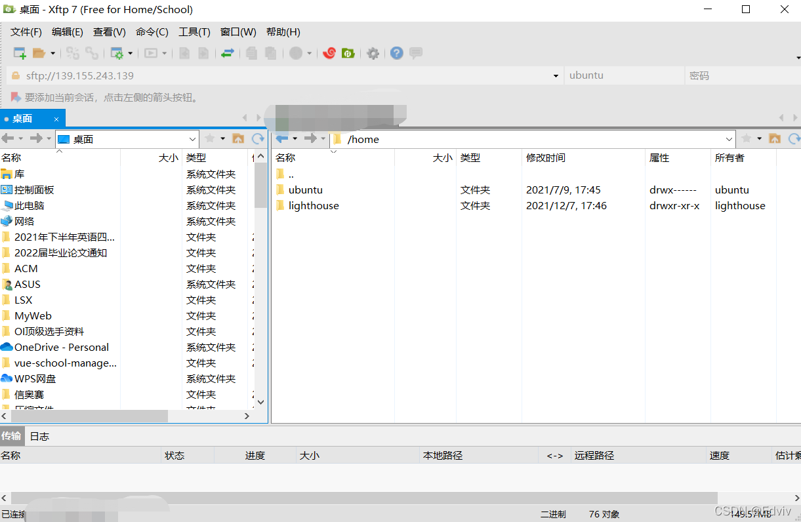Sort remote files by 修改时间 column
The image size is (801, 522).
(x=583, y=157)
